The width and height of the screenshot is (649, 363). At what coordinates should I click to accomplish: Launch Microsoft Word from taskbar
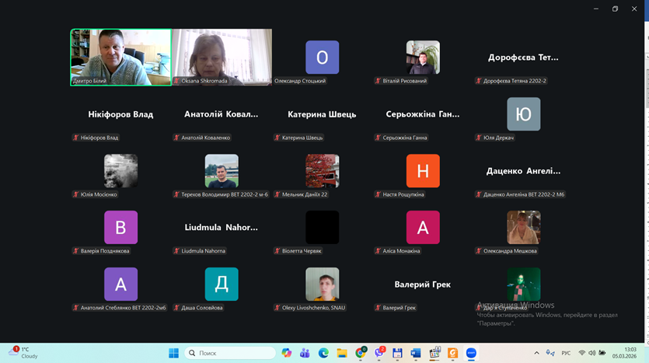pos(416,353)
